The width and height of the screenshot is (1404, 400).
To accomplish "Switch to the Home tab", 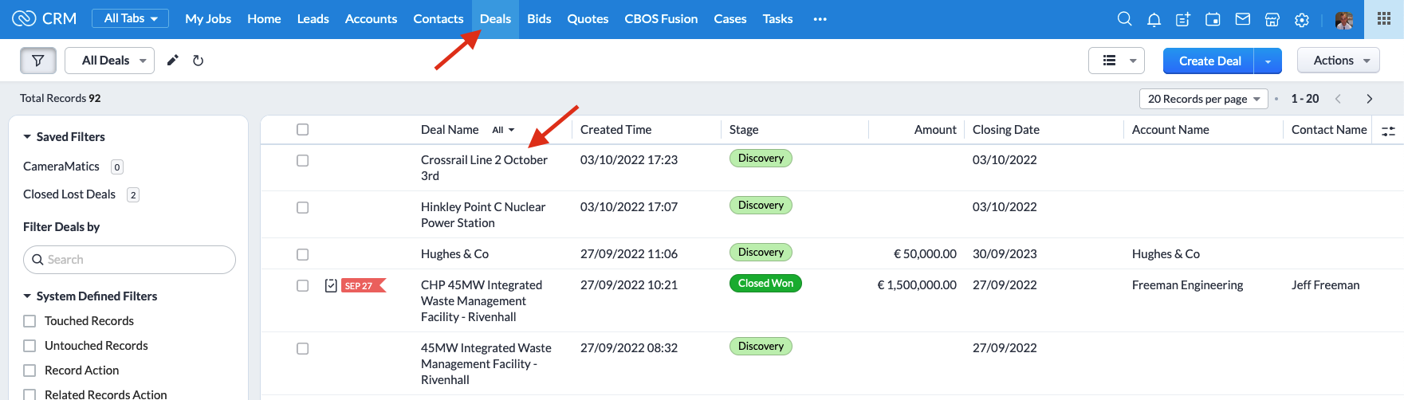I will pyautogui.click(x=264, y=19).
